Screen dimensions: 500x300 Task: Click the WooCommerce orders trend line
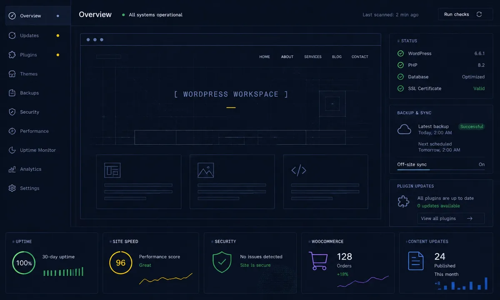tap(363, 281)
